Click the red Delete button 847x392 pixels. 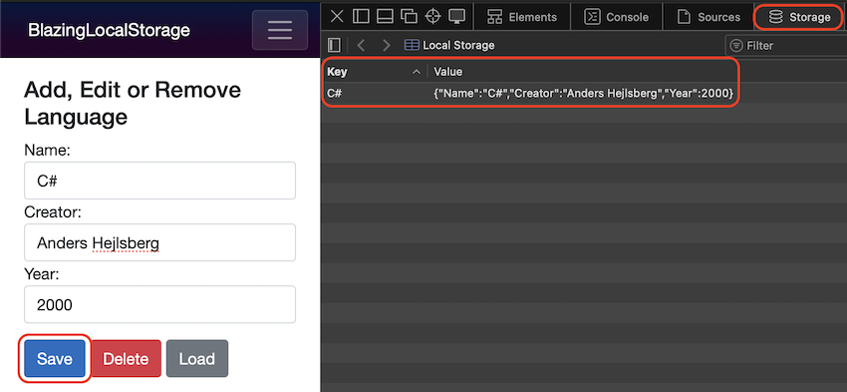[x=126, y=358]
